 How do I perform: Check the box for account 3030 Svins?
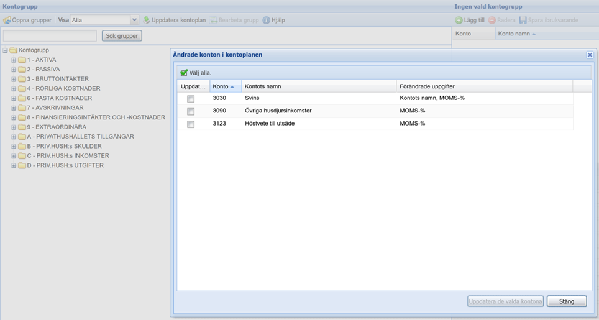click(x=191, y=99)
